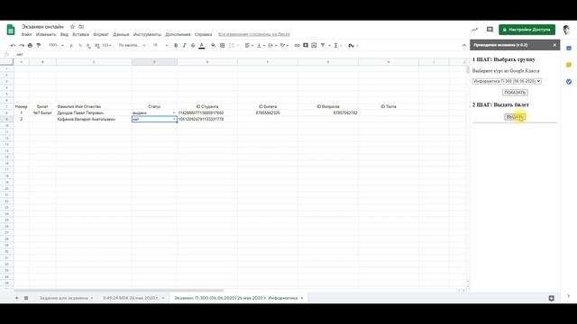Open the Вид menu

point(64,34)
